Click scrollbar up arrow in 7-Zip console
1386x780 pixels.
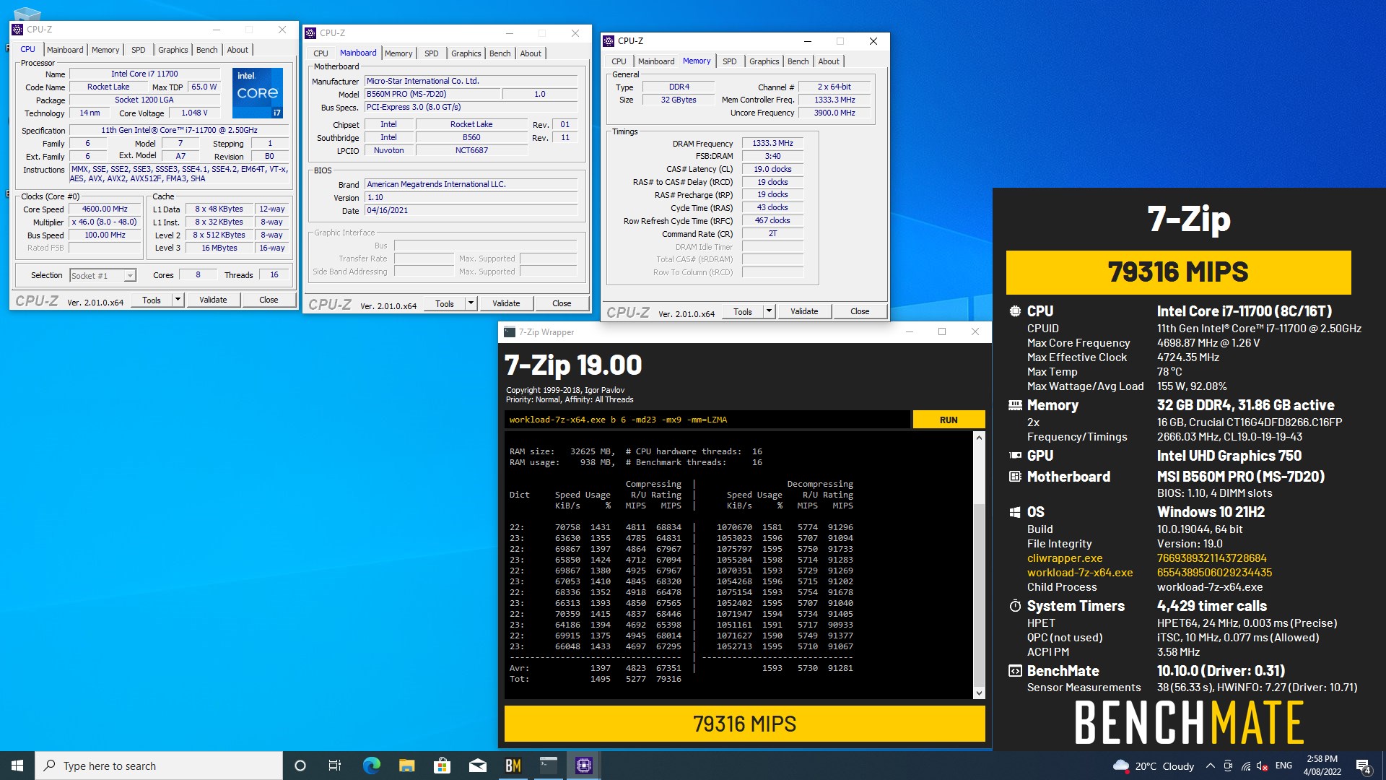pyautogui.click(x=979, y=438)
